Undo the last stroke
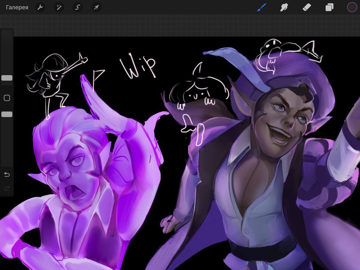 coord(7,175)
